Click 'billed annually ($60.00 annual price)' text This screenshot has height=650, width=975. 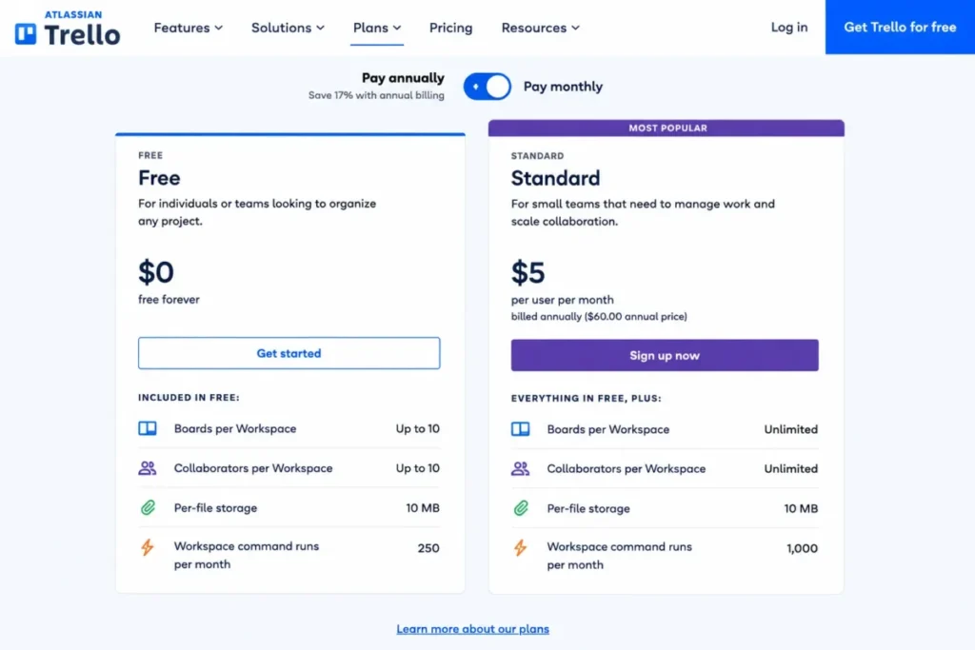tap(599, 316)
